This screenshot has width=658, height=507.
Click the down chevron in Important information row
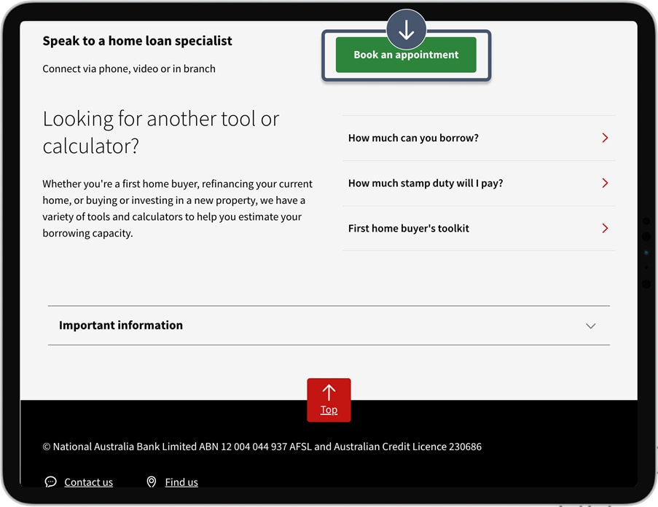tap(590, 326)
